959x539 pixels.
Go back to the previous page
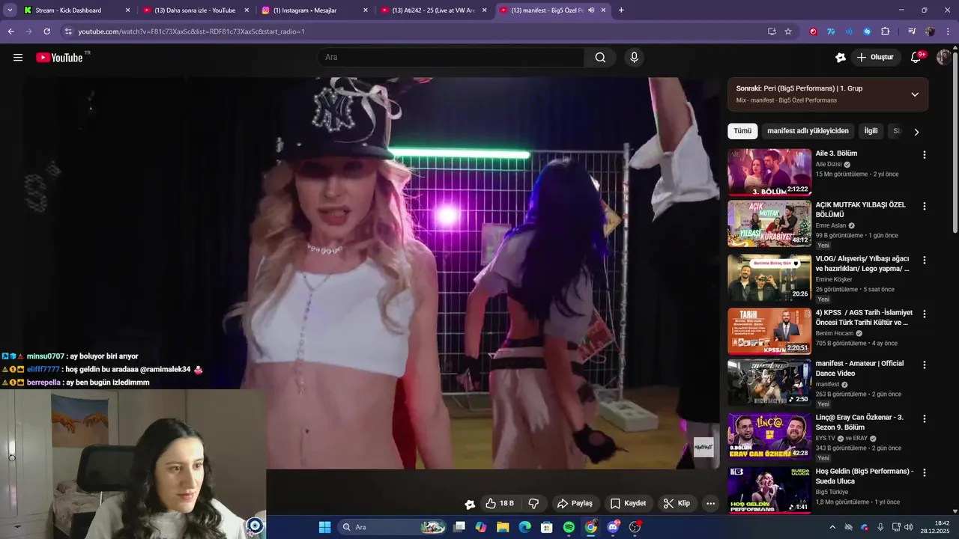[10, 31]
